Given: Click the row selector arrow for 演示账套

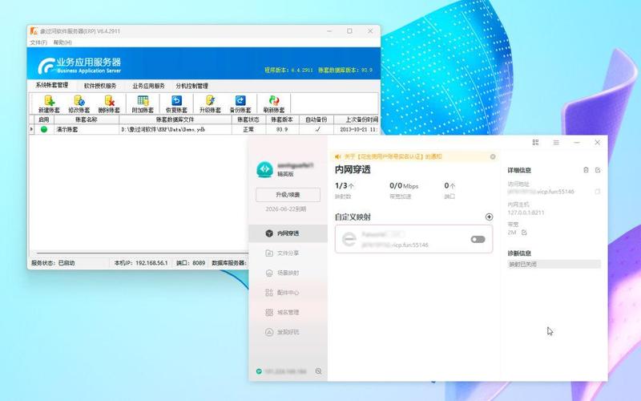Looking at the screenshot, I should pos(31,129).
